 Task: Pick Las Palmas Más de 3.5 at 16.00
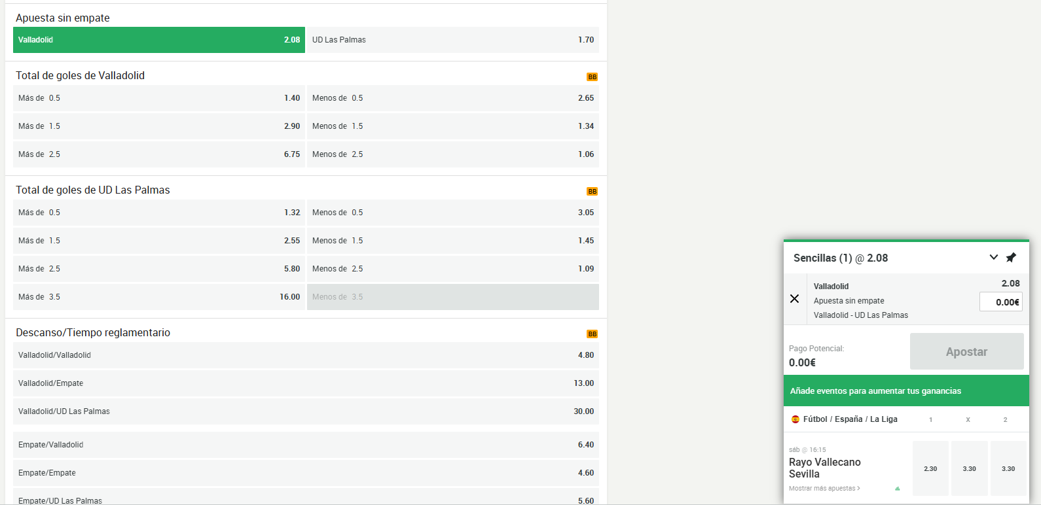(x=159, y=297)
